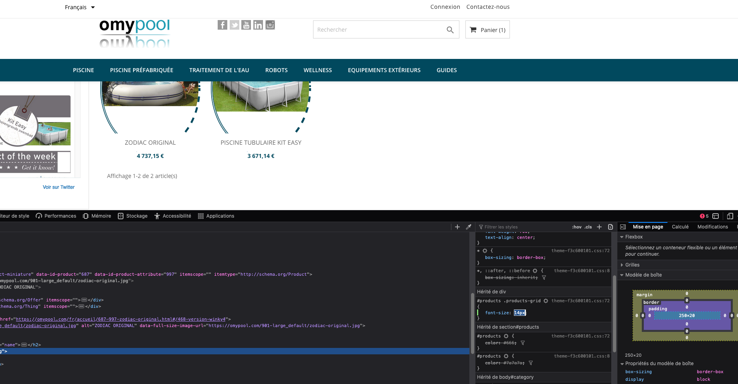Add a new style rule

599,227
